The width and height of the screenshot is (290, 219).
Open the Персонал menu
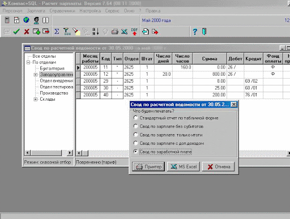(x=12, y=11)
